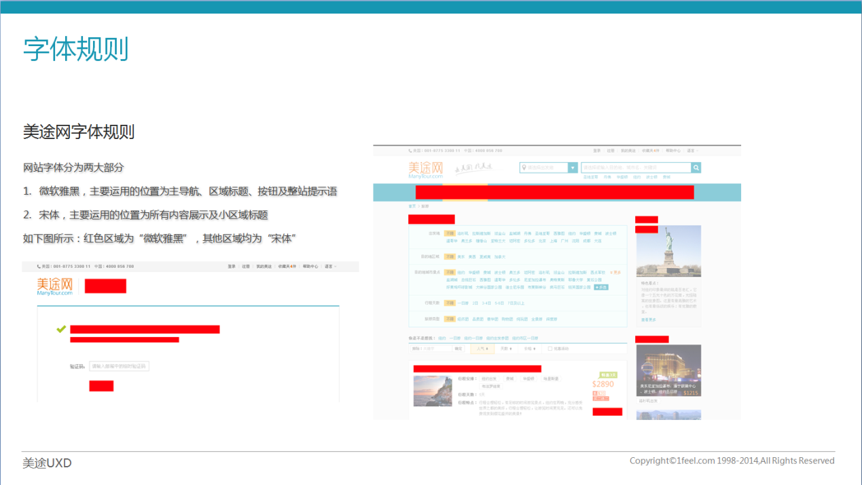Sort results by 人气
862x485 pixels.
click(x=483, y=349)
